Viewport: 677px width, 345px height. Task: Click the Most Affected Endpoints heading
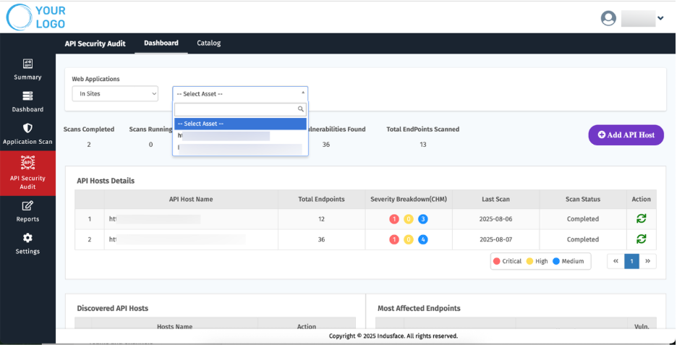coord(419,308)
